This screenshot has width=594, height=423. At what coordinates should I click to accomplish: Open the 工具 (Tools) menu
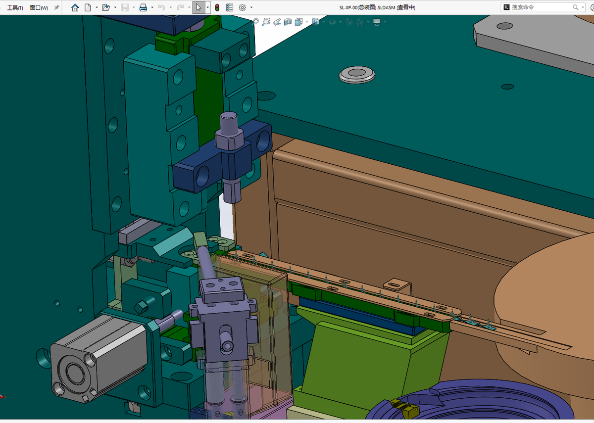click(x=15, y=7)
